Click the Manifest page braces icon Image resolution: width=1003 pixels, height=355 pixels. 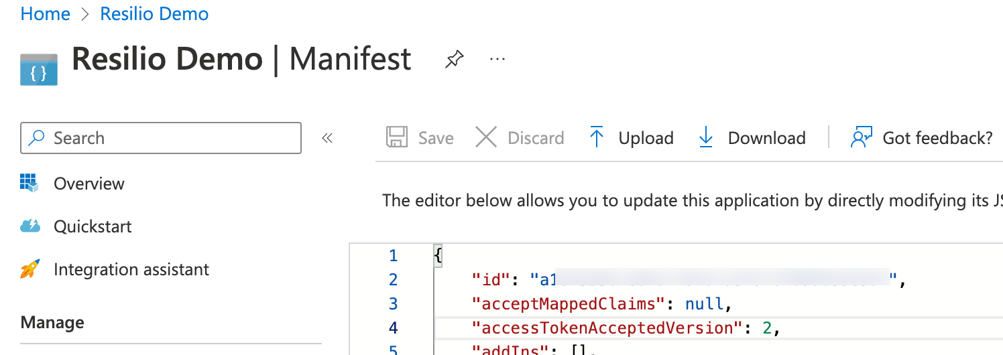[39, 69]
